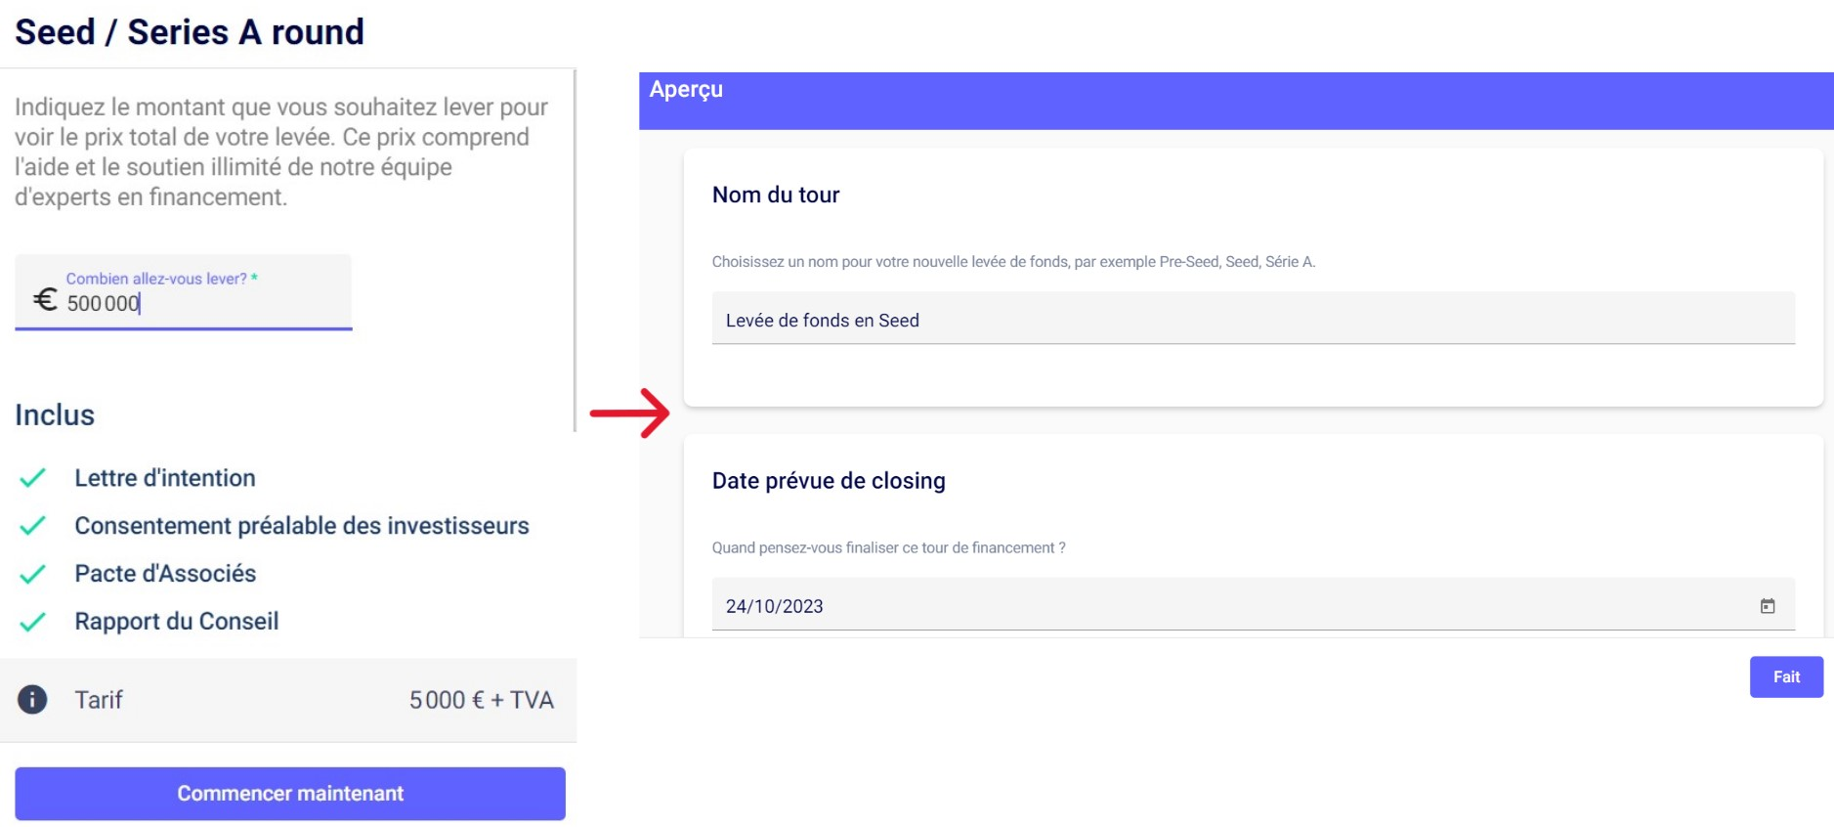Open the calendar picker icon in date field
Viewport: 1834px width, 827px height.
pyautogui.click(x=1768, y=606)
